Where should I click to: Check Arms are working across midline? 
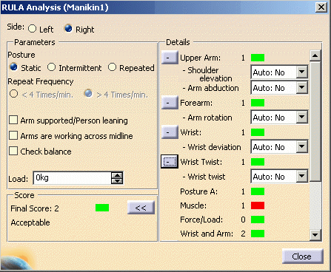point(13,135)
